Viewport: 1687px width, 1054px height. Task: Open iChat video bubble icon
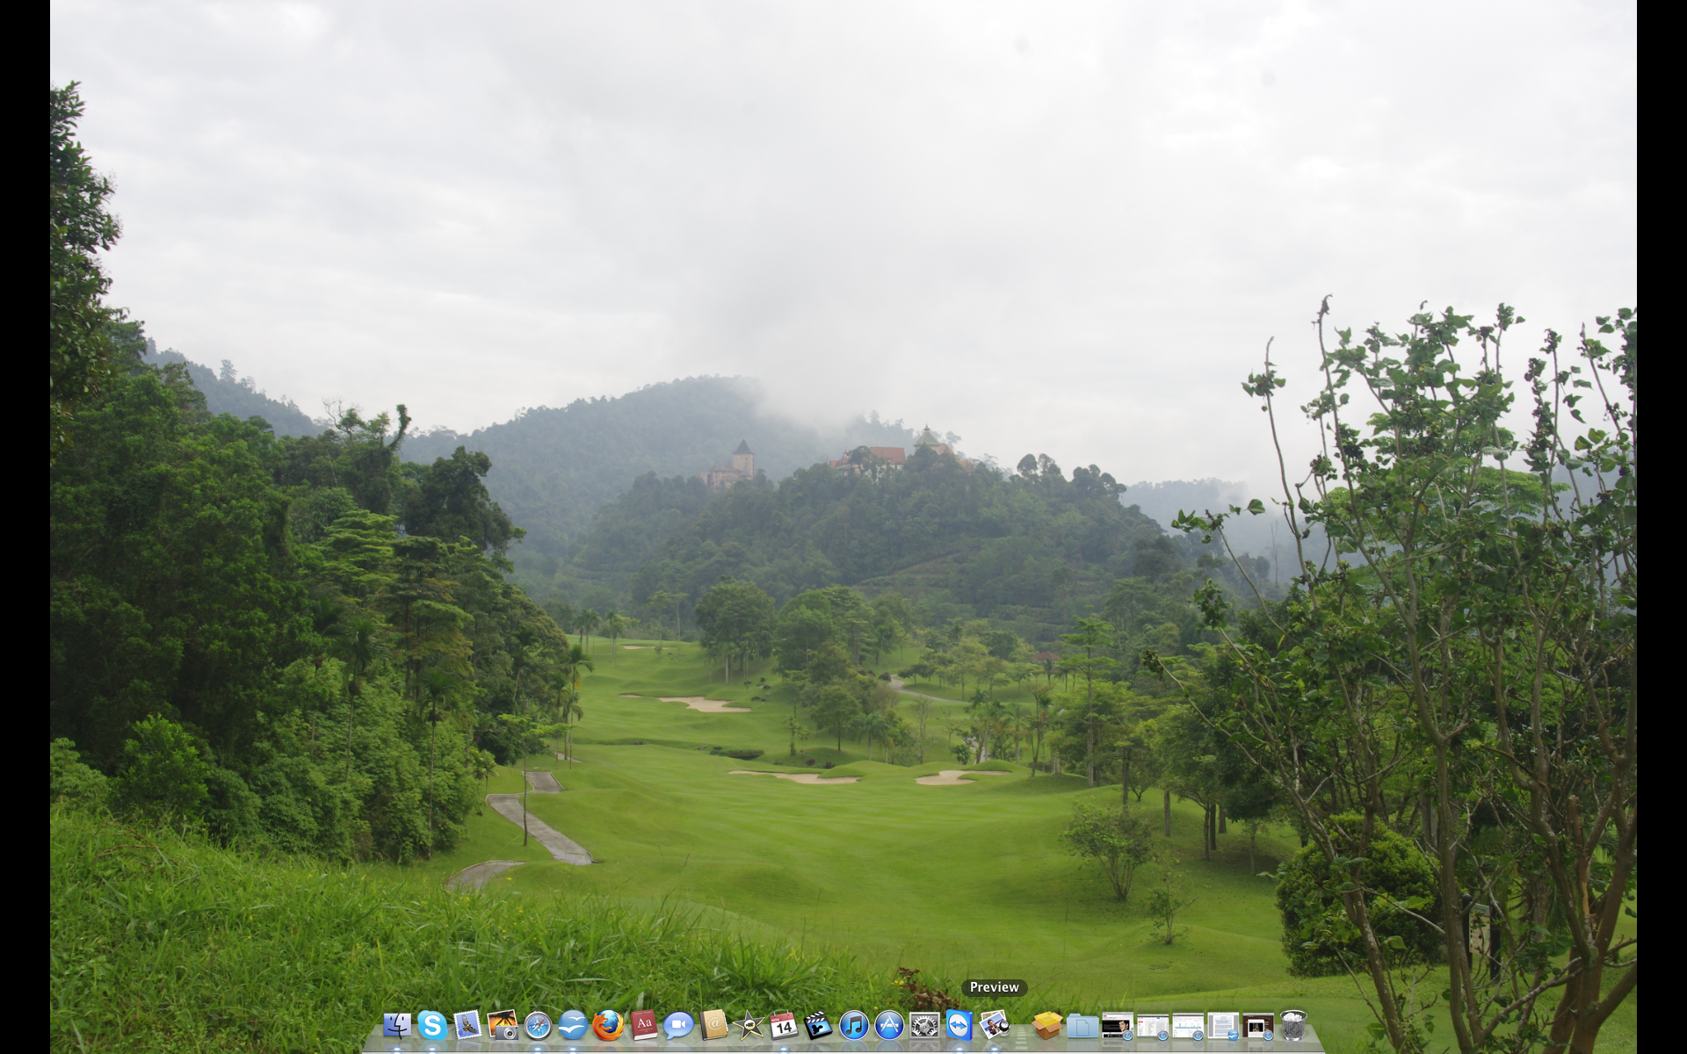[x=678, y=1025]
